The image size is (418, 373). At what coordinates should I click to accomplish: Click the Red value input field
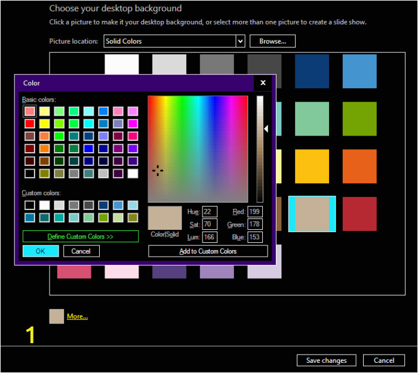pos(255,212)
